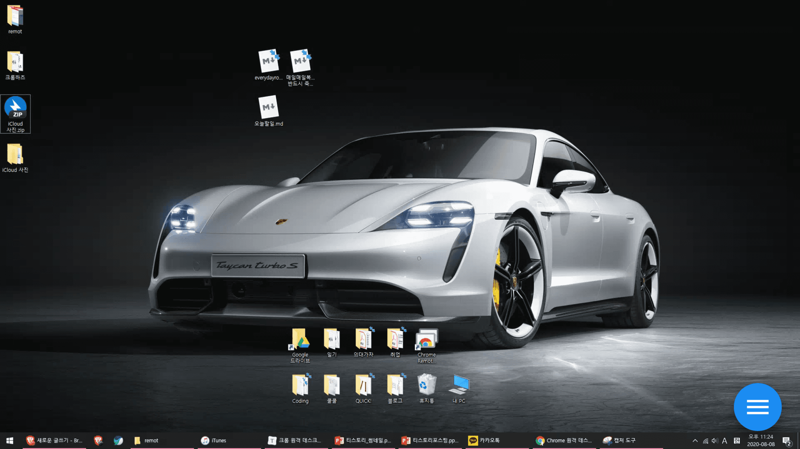Open the Coding folder
Viewport: 800px width, 449px height.
click(x=300, y=389)
